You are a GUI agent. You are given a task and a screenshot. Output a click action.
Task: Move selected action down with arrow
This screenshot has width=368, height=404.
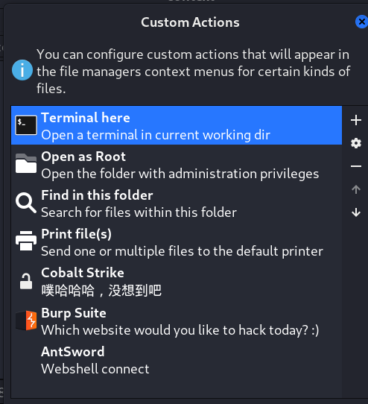click(x=356, y=212)
